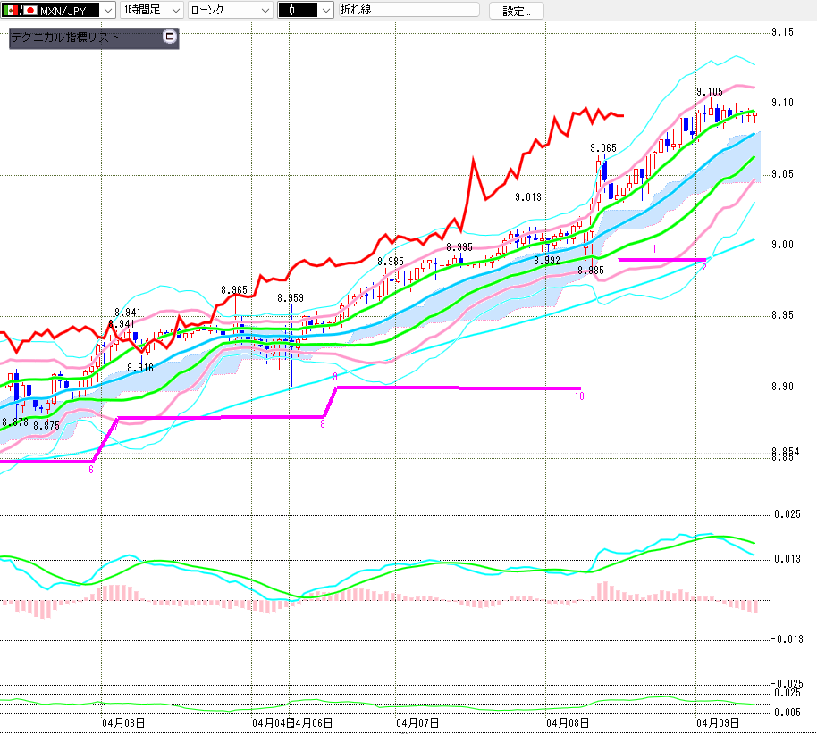This screenshot has width=817, height=734.
Task: Expand the ローソク chart type dropdown
Action: tap(265, 11)
